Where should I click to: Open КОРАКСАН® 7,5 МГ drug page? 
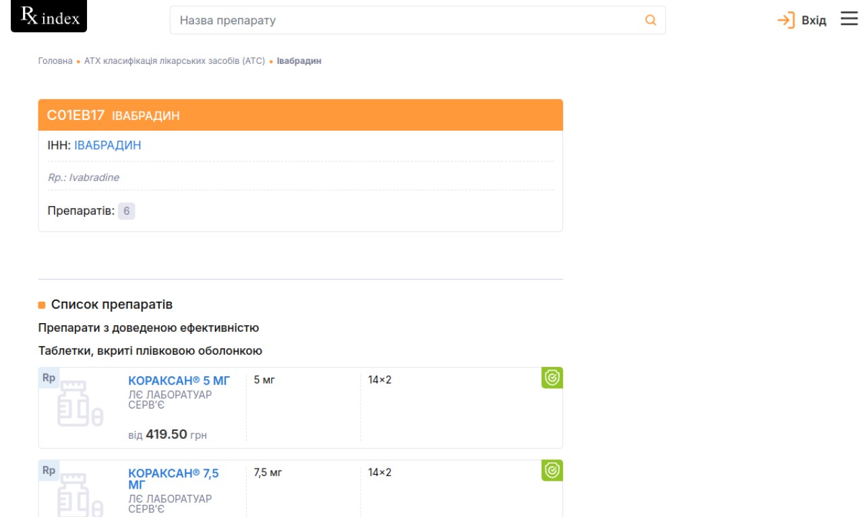pyautogui.click(x=173, y=479)
